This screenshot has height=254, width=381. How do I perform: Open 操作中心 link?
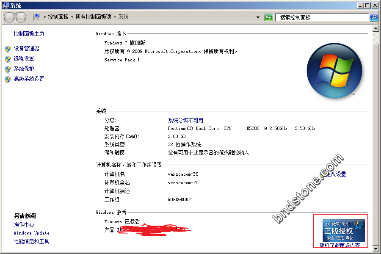(x=24, y=224)
